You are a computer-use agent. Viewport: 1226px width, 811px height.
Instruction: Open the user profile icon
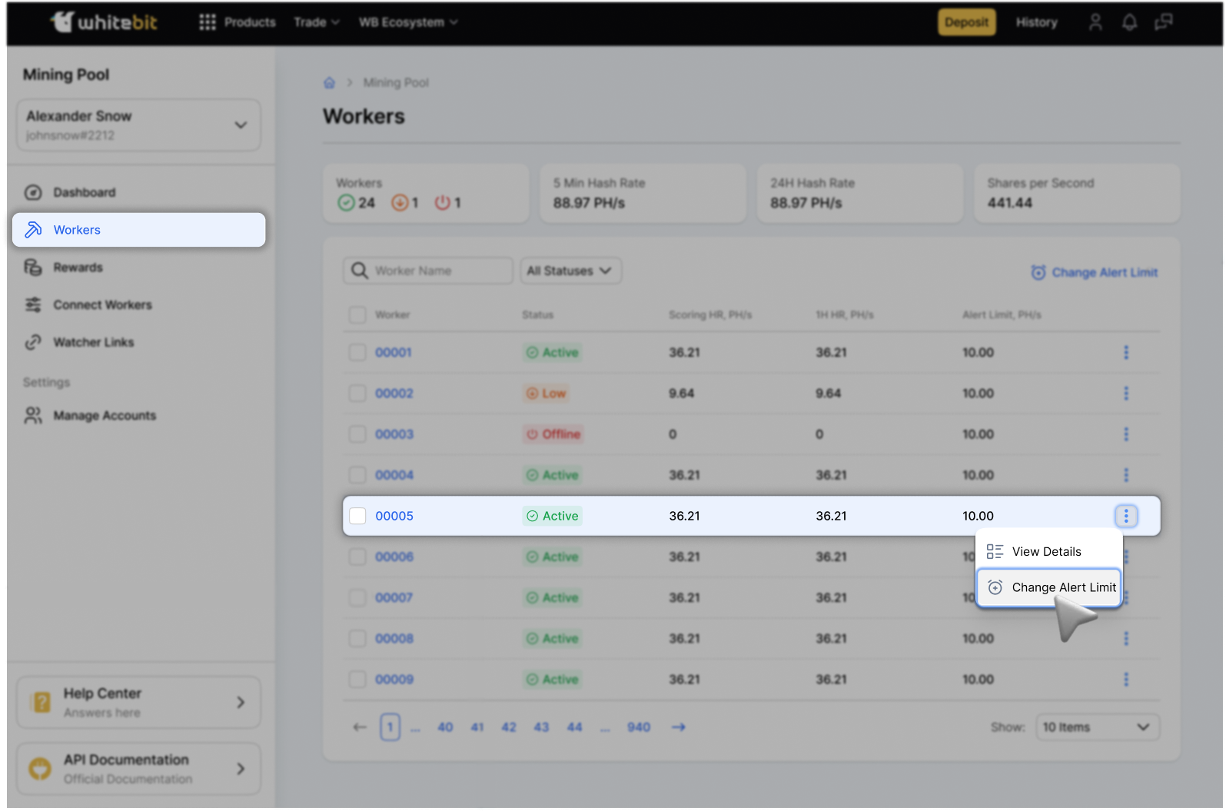1095,22
